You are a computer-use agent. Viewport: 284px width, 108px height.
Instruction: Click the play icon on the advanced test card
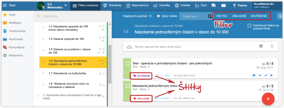[x=271, y=75]
